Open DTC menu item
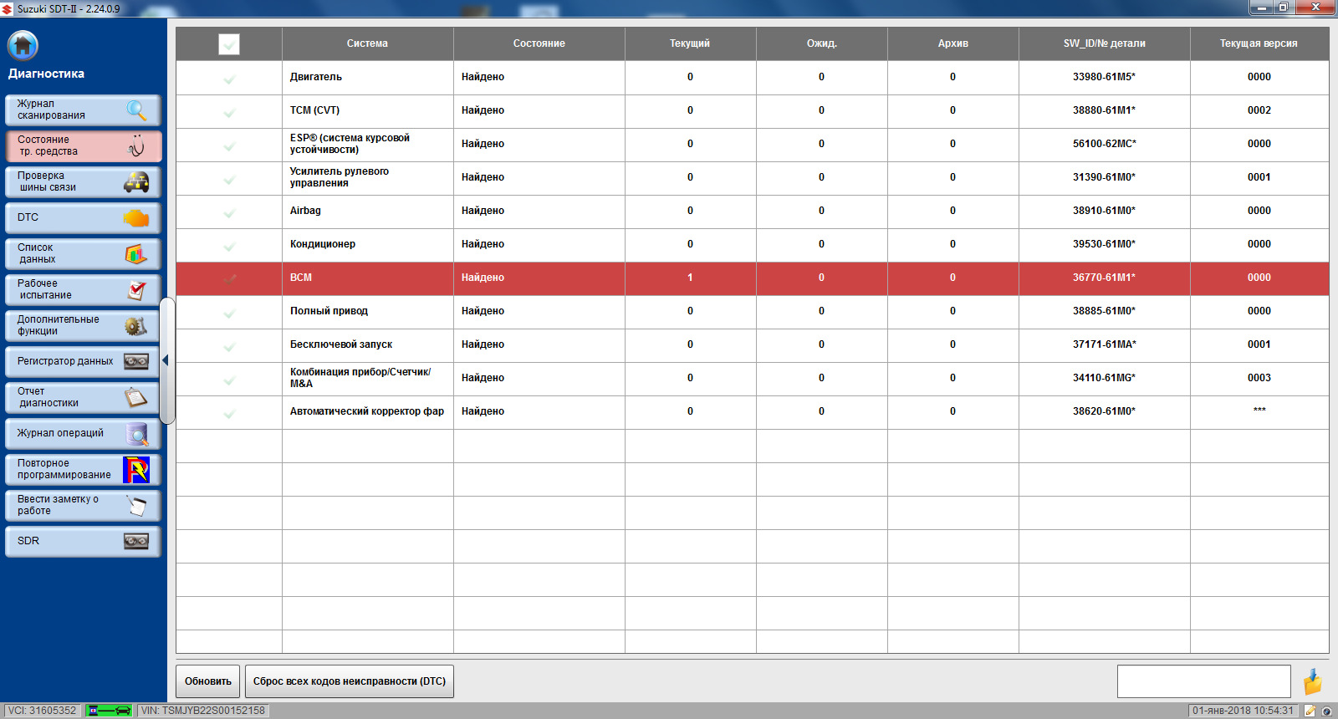Screen dimensions: 1338x719 click(83, 217)
